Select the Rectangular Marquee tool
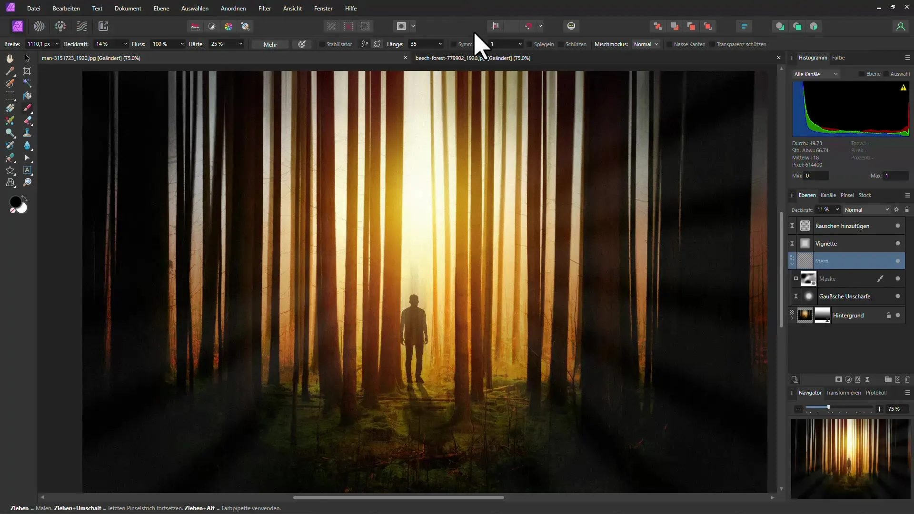 (x=10, y=96)
